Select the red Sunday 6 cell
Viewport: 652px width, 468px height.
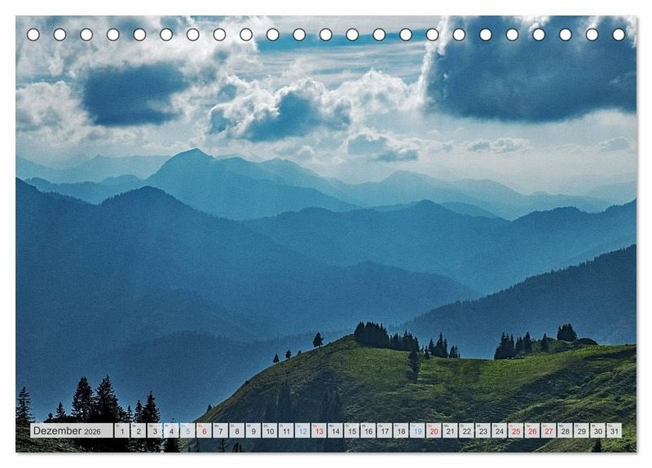pos(205,431)
